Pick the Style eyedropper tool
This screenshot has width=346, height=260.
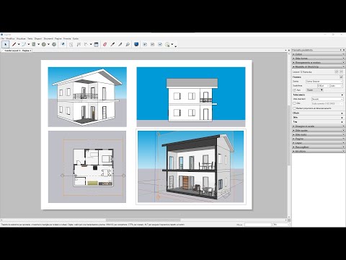point(112,44)
